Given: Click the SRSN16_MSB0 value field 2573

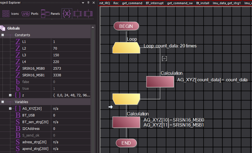Looking at the screenshot, I should (57, 69).
